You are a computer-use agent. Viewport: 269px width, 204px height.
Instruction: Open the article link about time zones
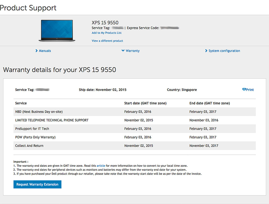tap(101, 166)
